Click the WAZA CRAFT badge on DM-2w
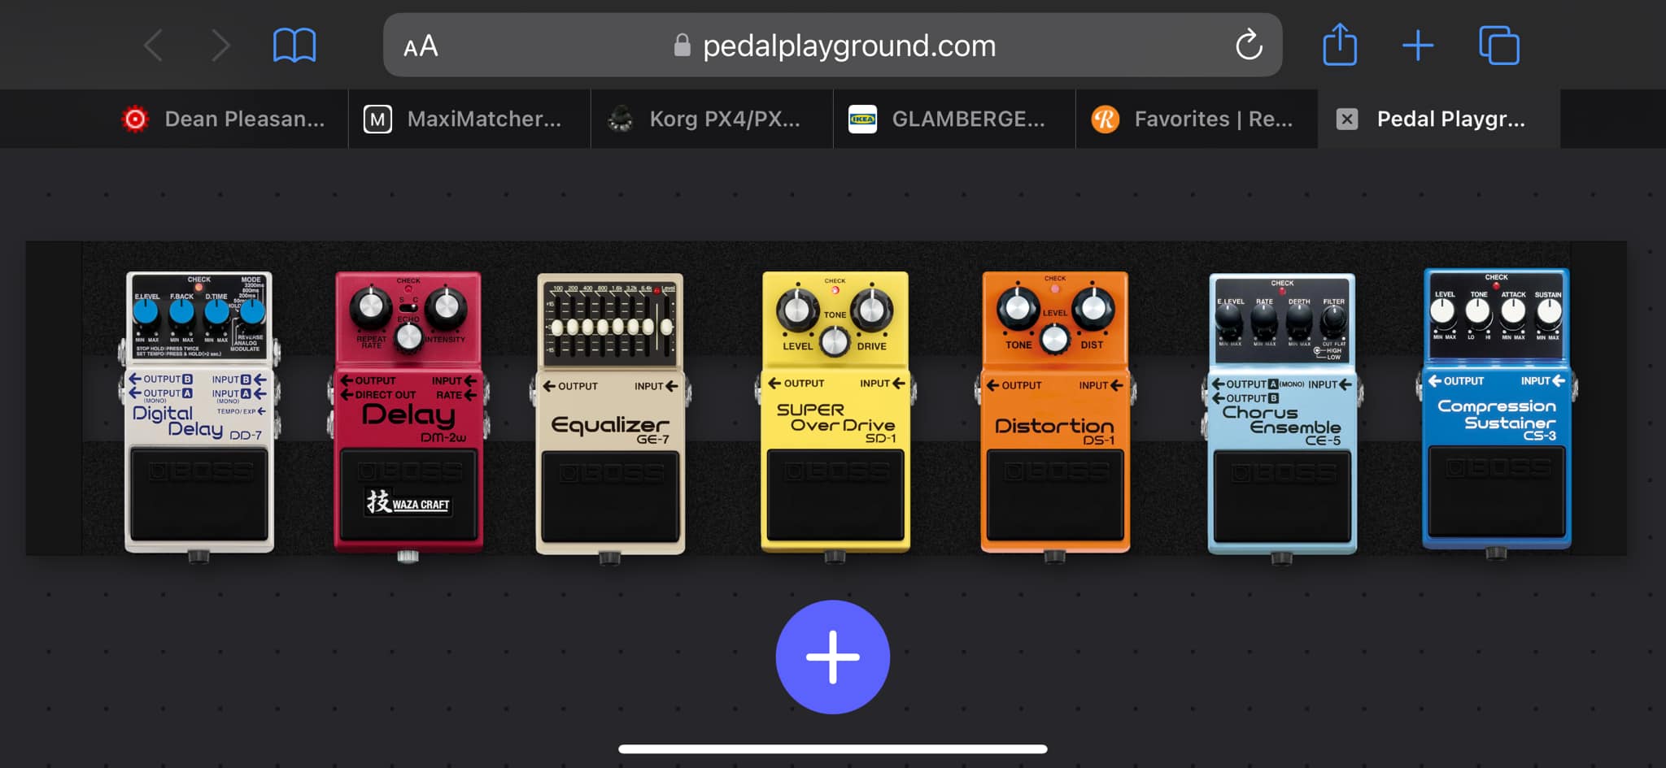 point(408,502)
